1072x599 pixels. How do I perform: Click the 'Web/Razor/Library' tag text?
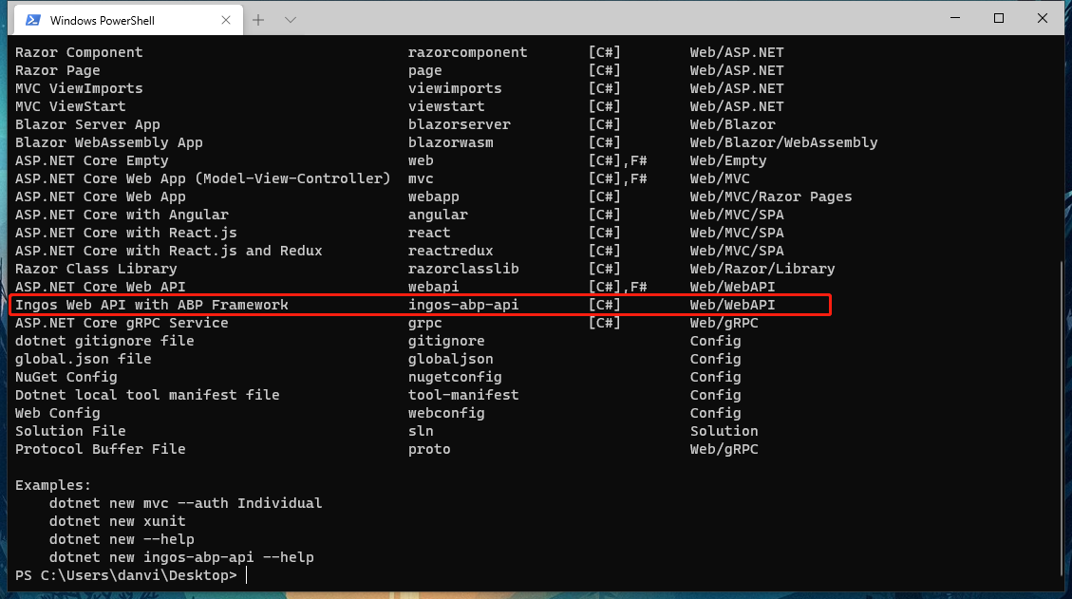click(x=762, y=269)
